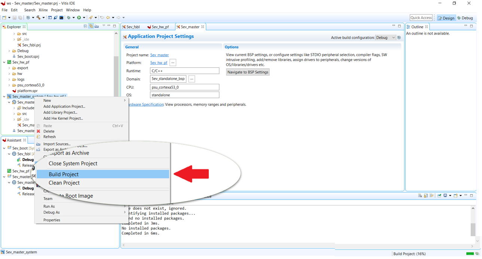
Task: Open the 5ev_hw_pf platform link
Action: [159, 63]
